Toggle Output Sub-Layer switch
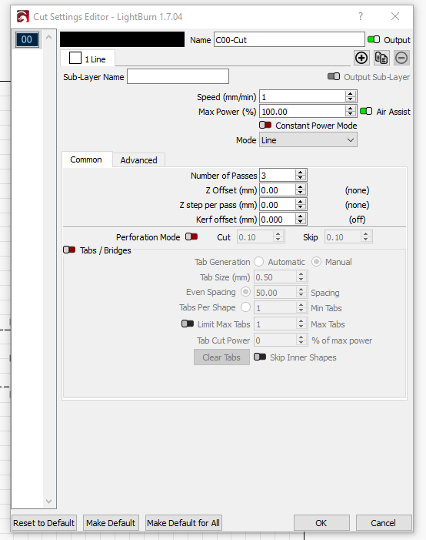 click(334, 76)
